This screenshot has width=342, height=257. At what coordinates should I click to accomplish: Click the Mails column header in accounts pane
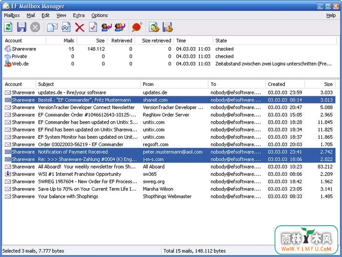coord(62,41)
